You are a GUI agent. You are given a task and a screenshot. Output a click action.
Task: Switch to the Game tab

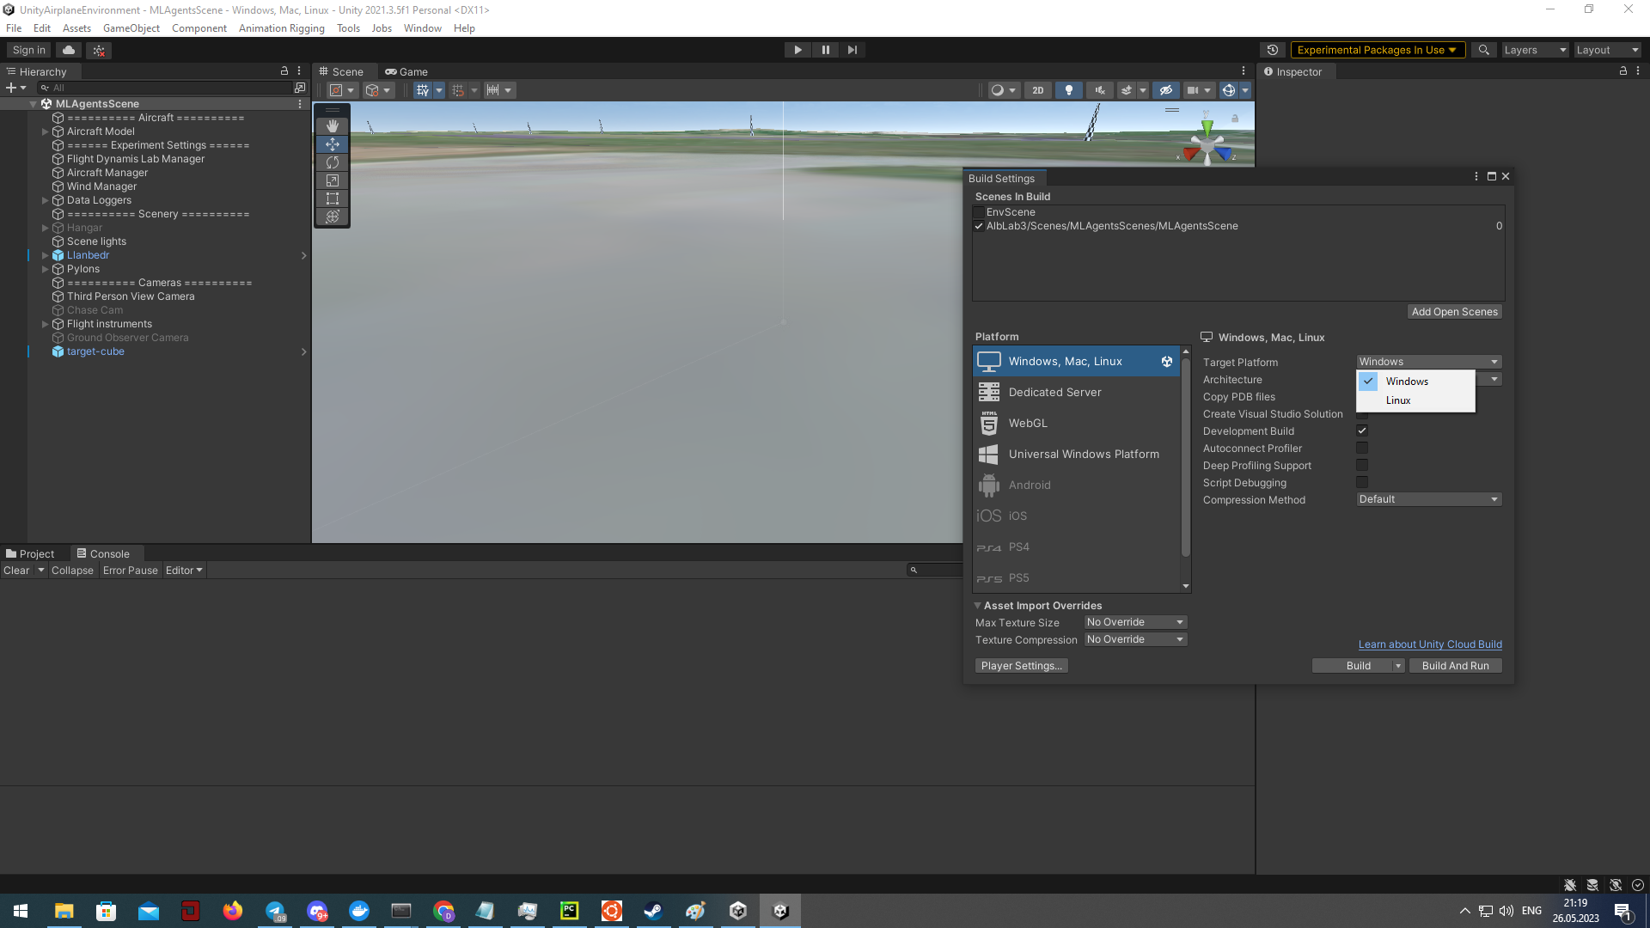click(x=406, y=72)
